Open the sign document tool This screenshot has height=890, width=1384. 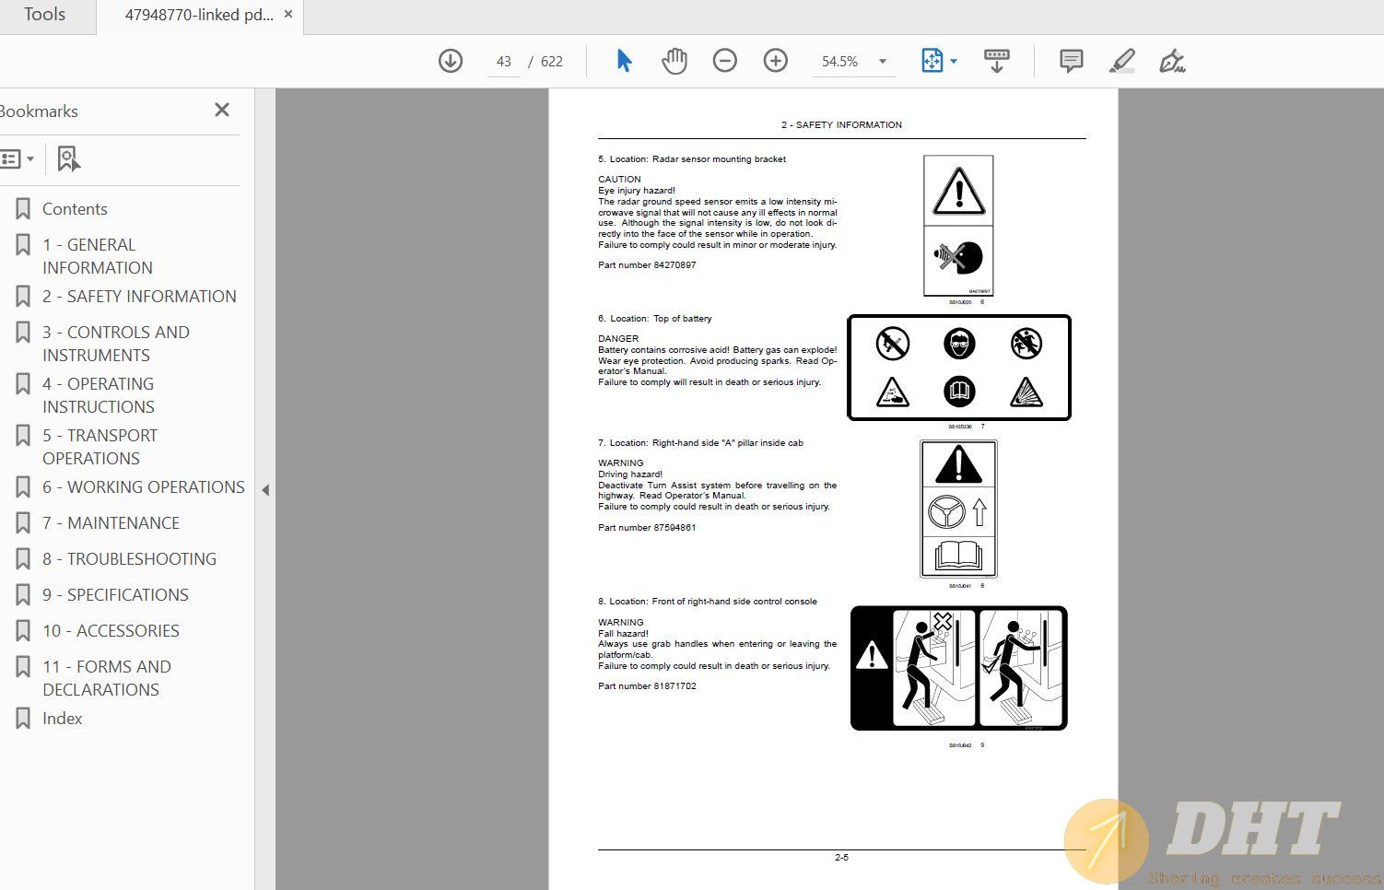[x=1172, y=61]
